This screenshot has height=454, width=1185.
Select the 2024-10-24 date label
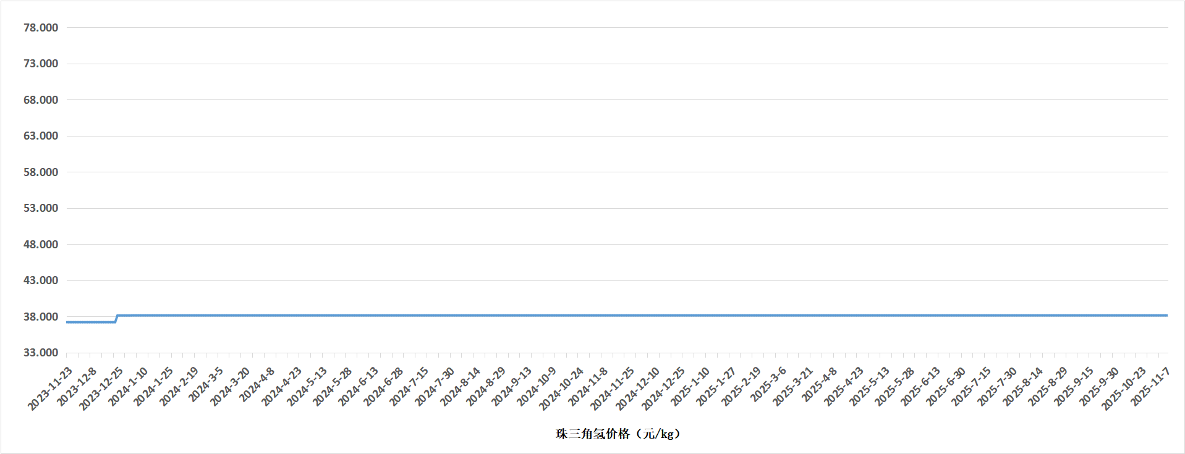[x=561, y=389]
